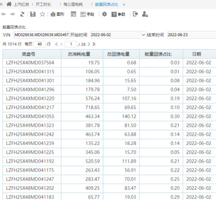Add to favorites with star icon
216x200 pixels.
tap(42, 14)
